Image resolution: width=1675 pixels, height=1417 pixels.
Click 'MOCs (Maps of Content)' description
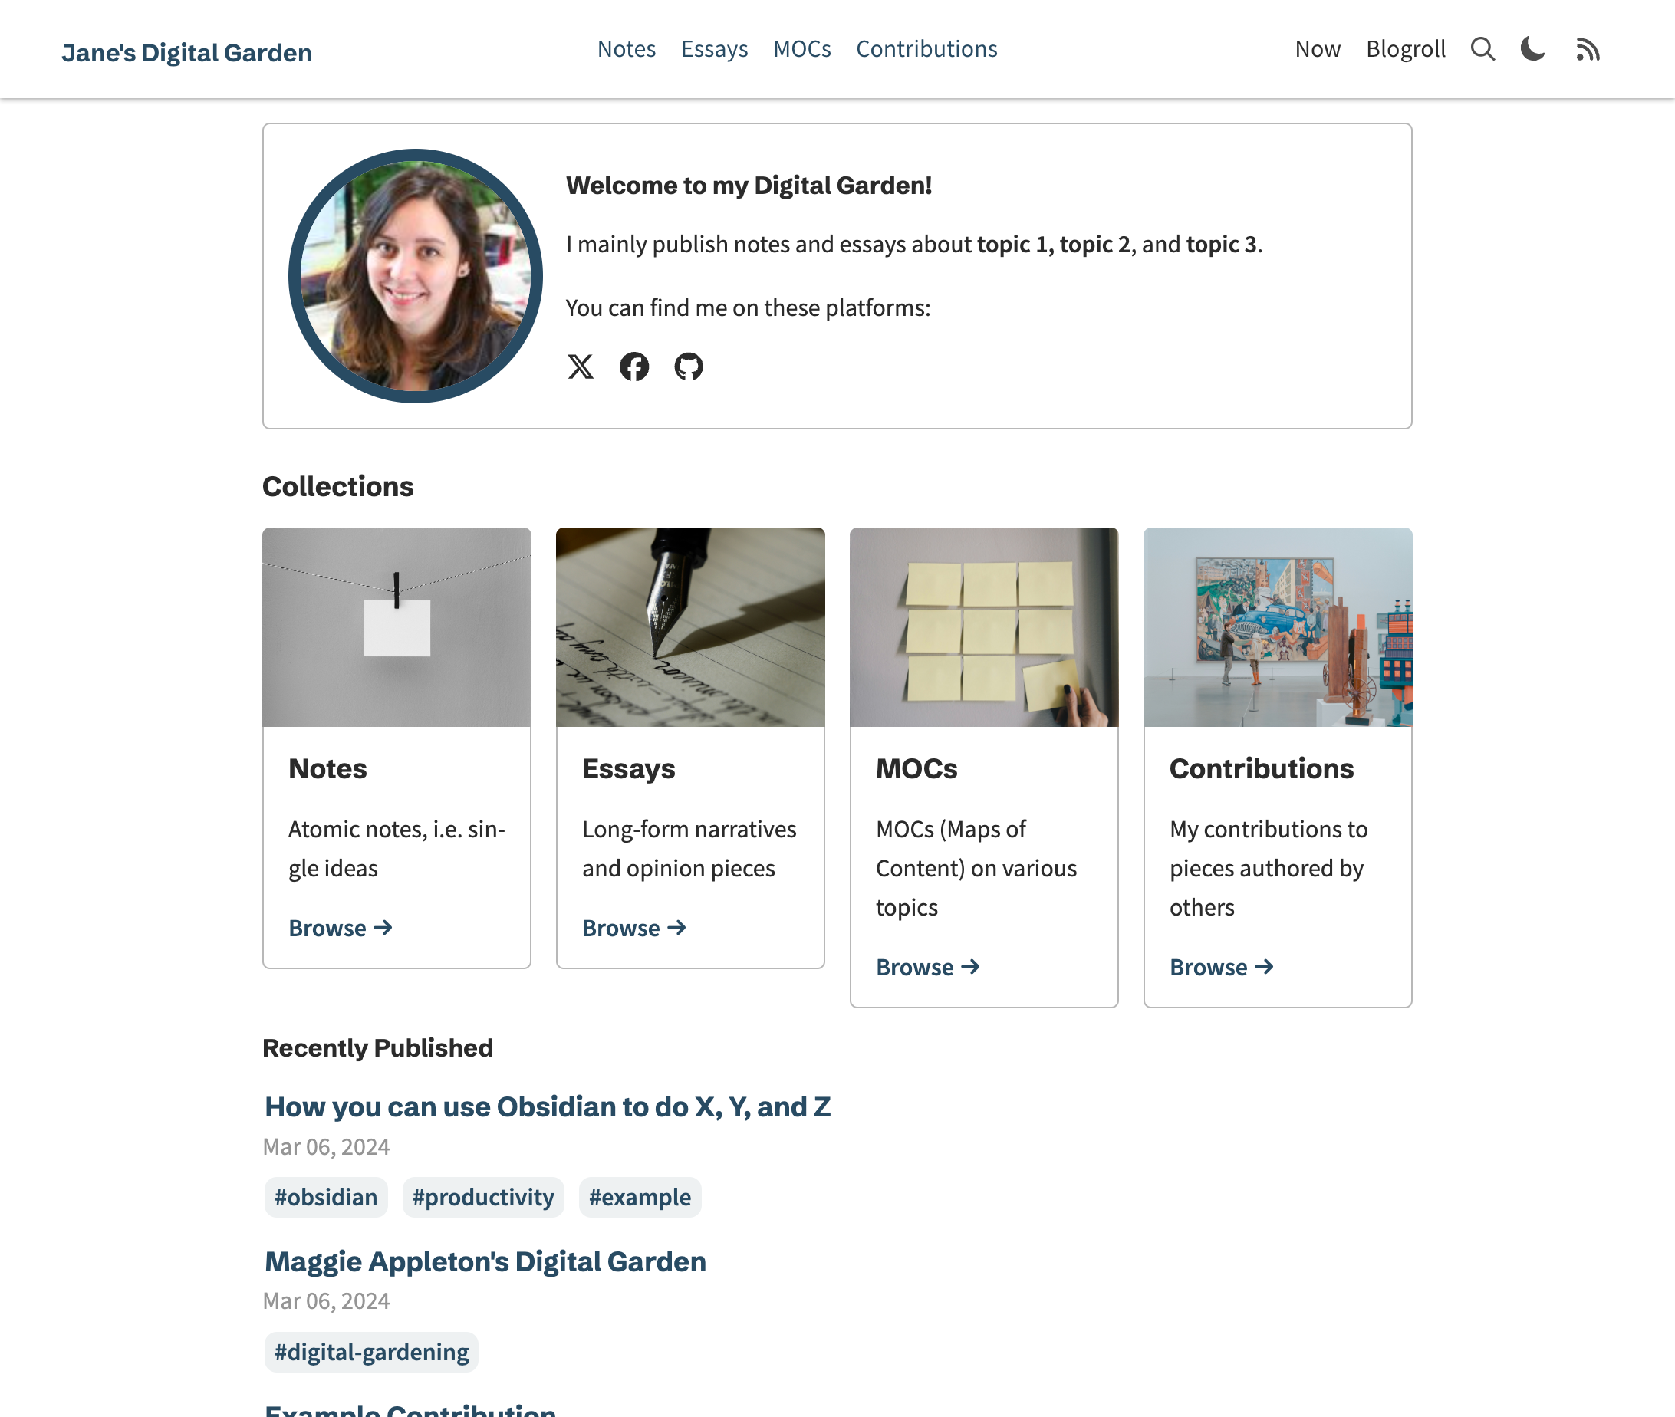tap(976, 867)
